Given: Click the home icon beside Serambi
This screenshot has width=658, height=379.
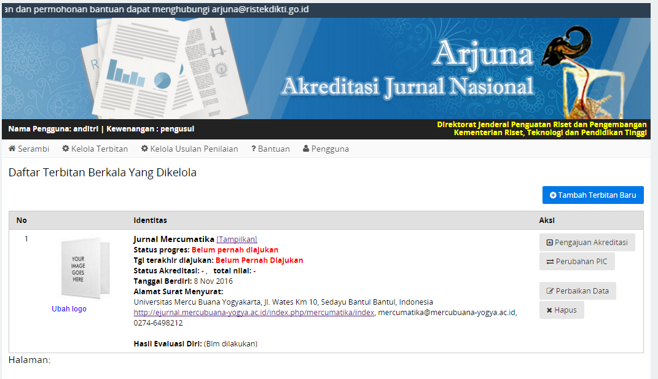Looking at the screenshot, I should (x=12, y=149).
